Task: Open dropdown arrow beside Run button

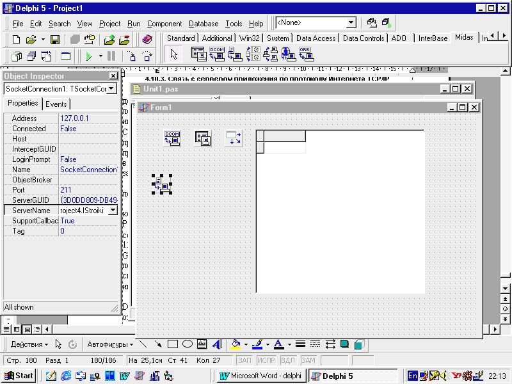Action: (100, 56)
